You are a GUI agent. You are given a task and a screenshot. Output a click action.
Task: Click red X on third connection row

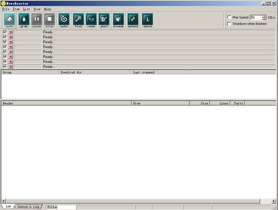click(x=10, y=42)
